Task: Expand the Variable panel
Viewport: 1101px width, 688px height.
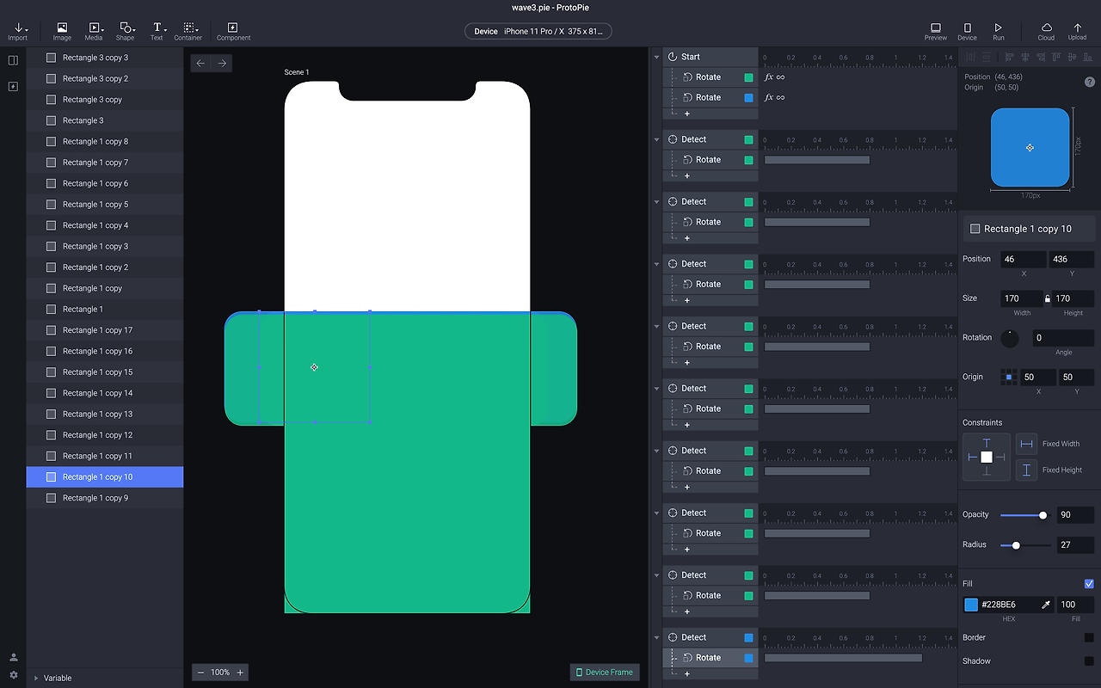Action: click(x=36, y=678)
